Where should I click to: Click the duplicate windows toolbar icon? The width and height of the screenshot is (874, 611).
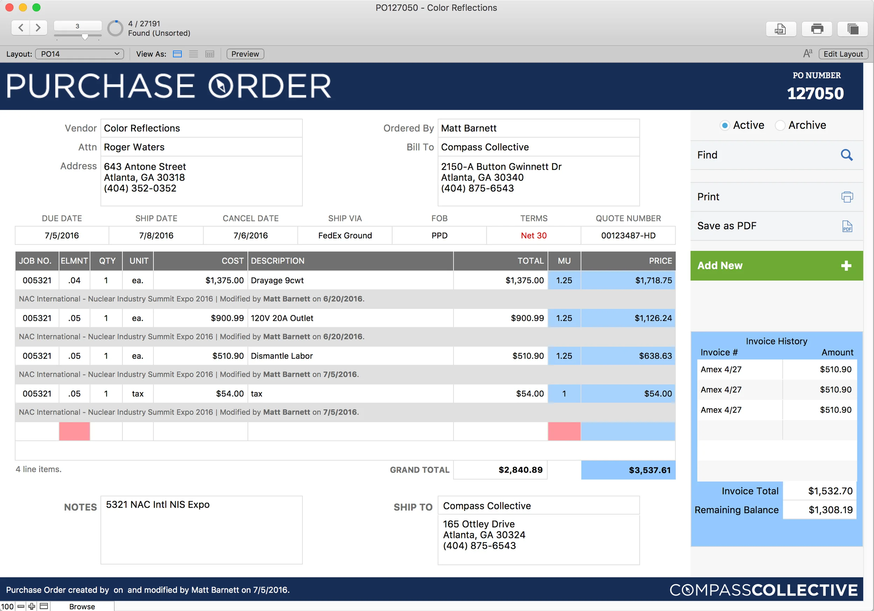853,29
